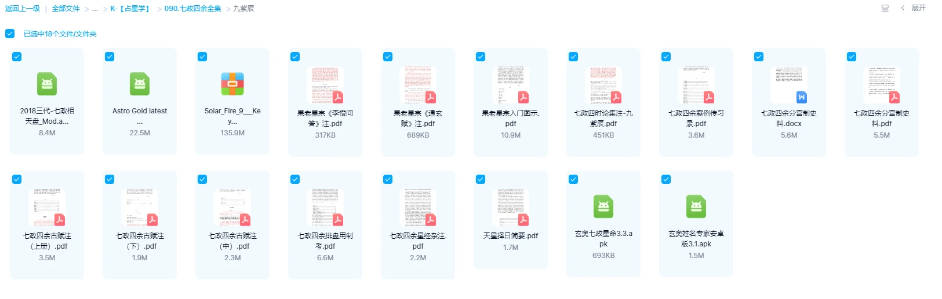Uncheck 七政四余分宫制史料.docx checkbox
The image size is (942, 299).
759,57
